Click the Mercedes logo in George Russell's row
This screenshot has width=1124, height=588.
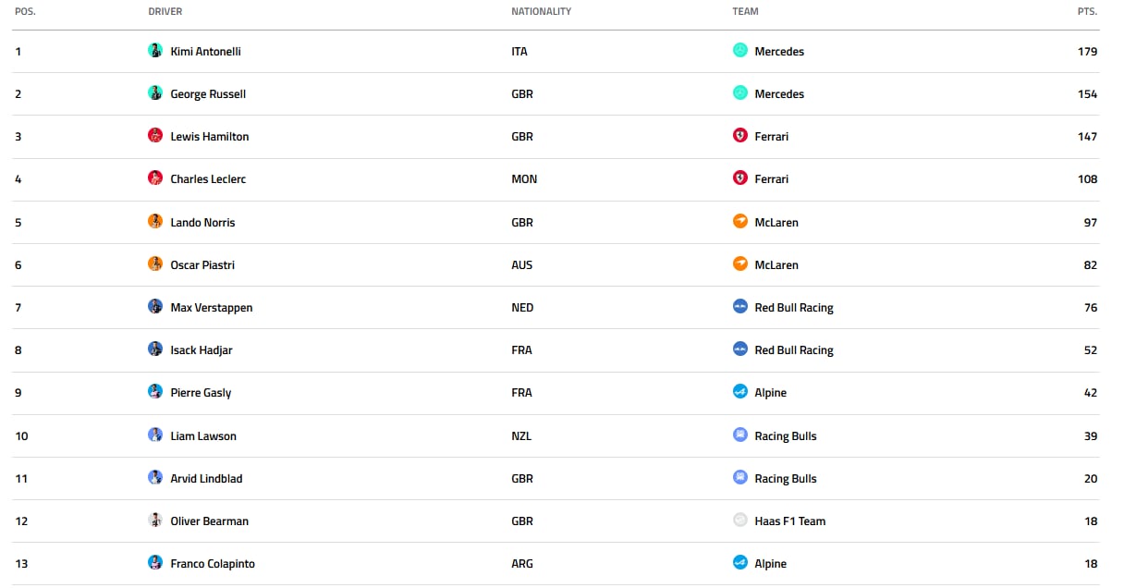coord(739,92)
